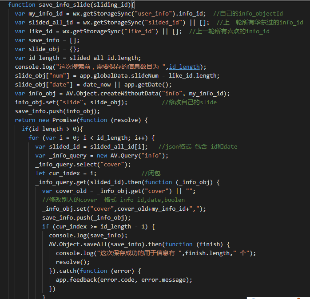Click the "slided_id" string in getStorageSync

pyautogui.click(x=164, y=23)
